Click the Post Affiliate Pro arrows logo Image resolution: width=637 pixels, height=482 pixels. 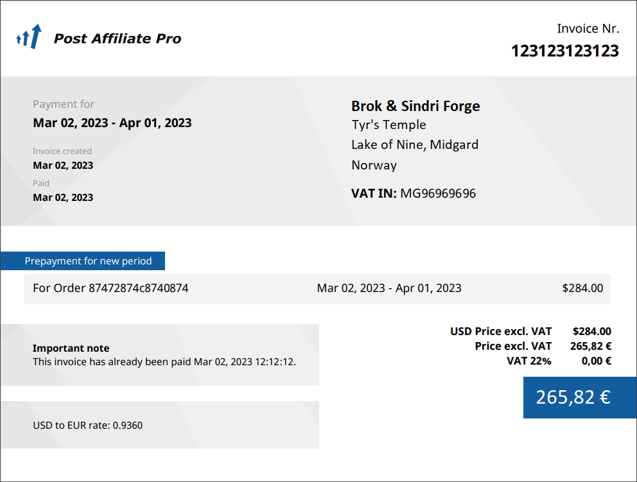point(29,37)
